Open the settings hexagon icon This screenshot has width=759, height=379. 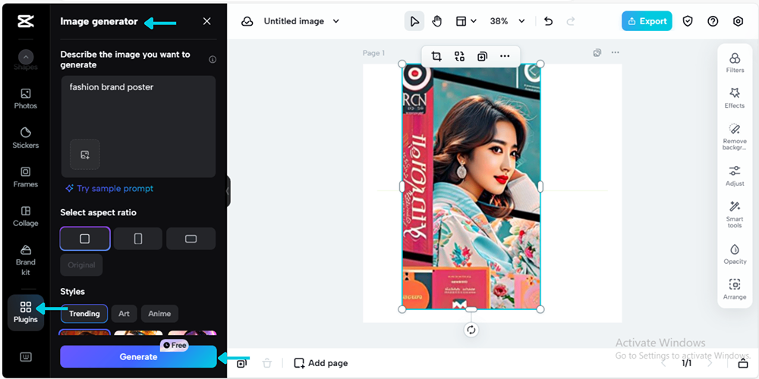pyautogui.click(x=738, y=21)
